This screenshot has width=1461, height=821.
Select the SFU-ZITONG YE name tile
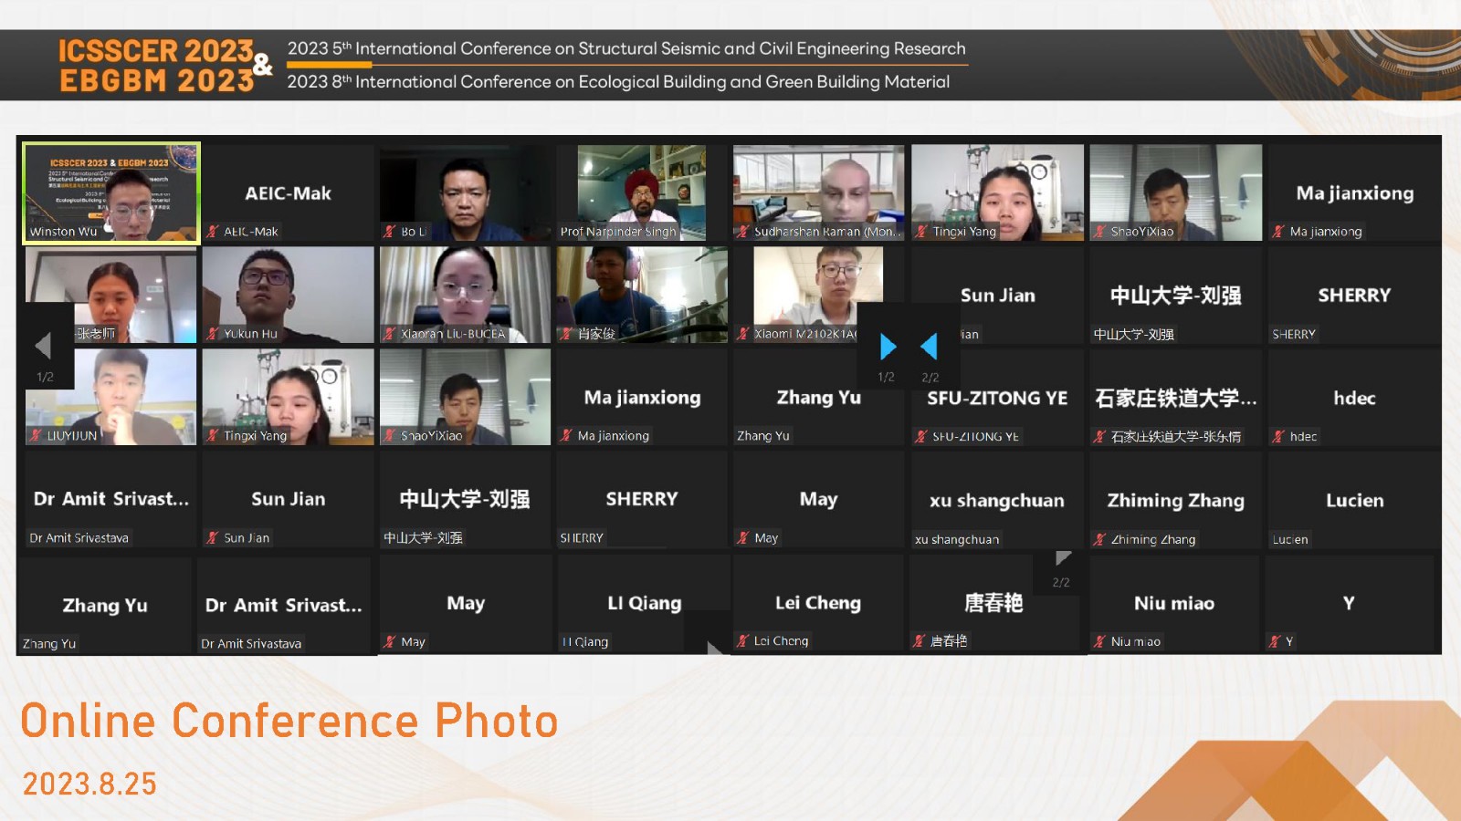(x=997, y=398)
